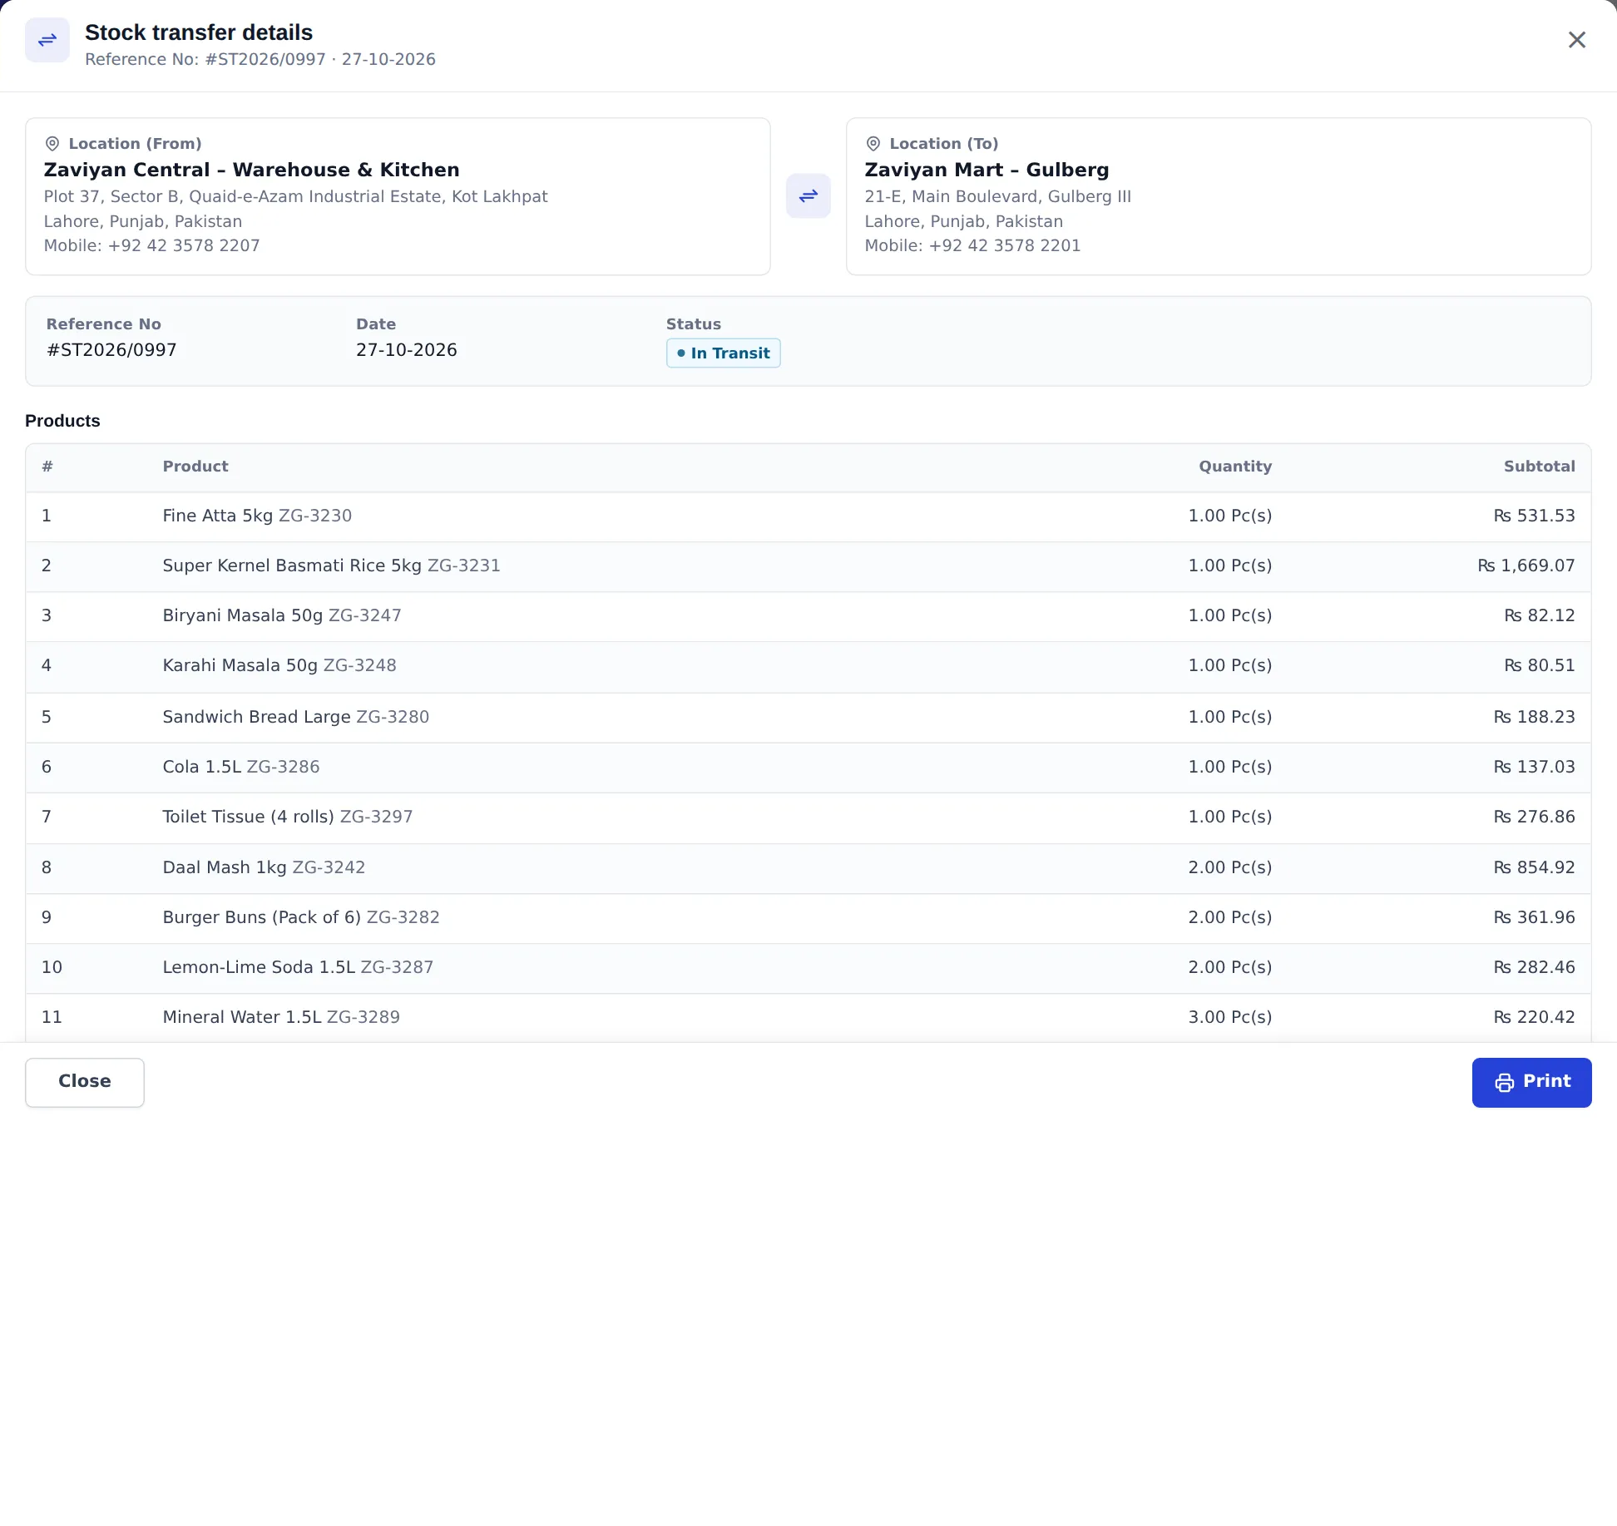
Task: Click subtotal Rs 1,669.07
Action: (1526, 565)
